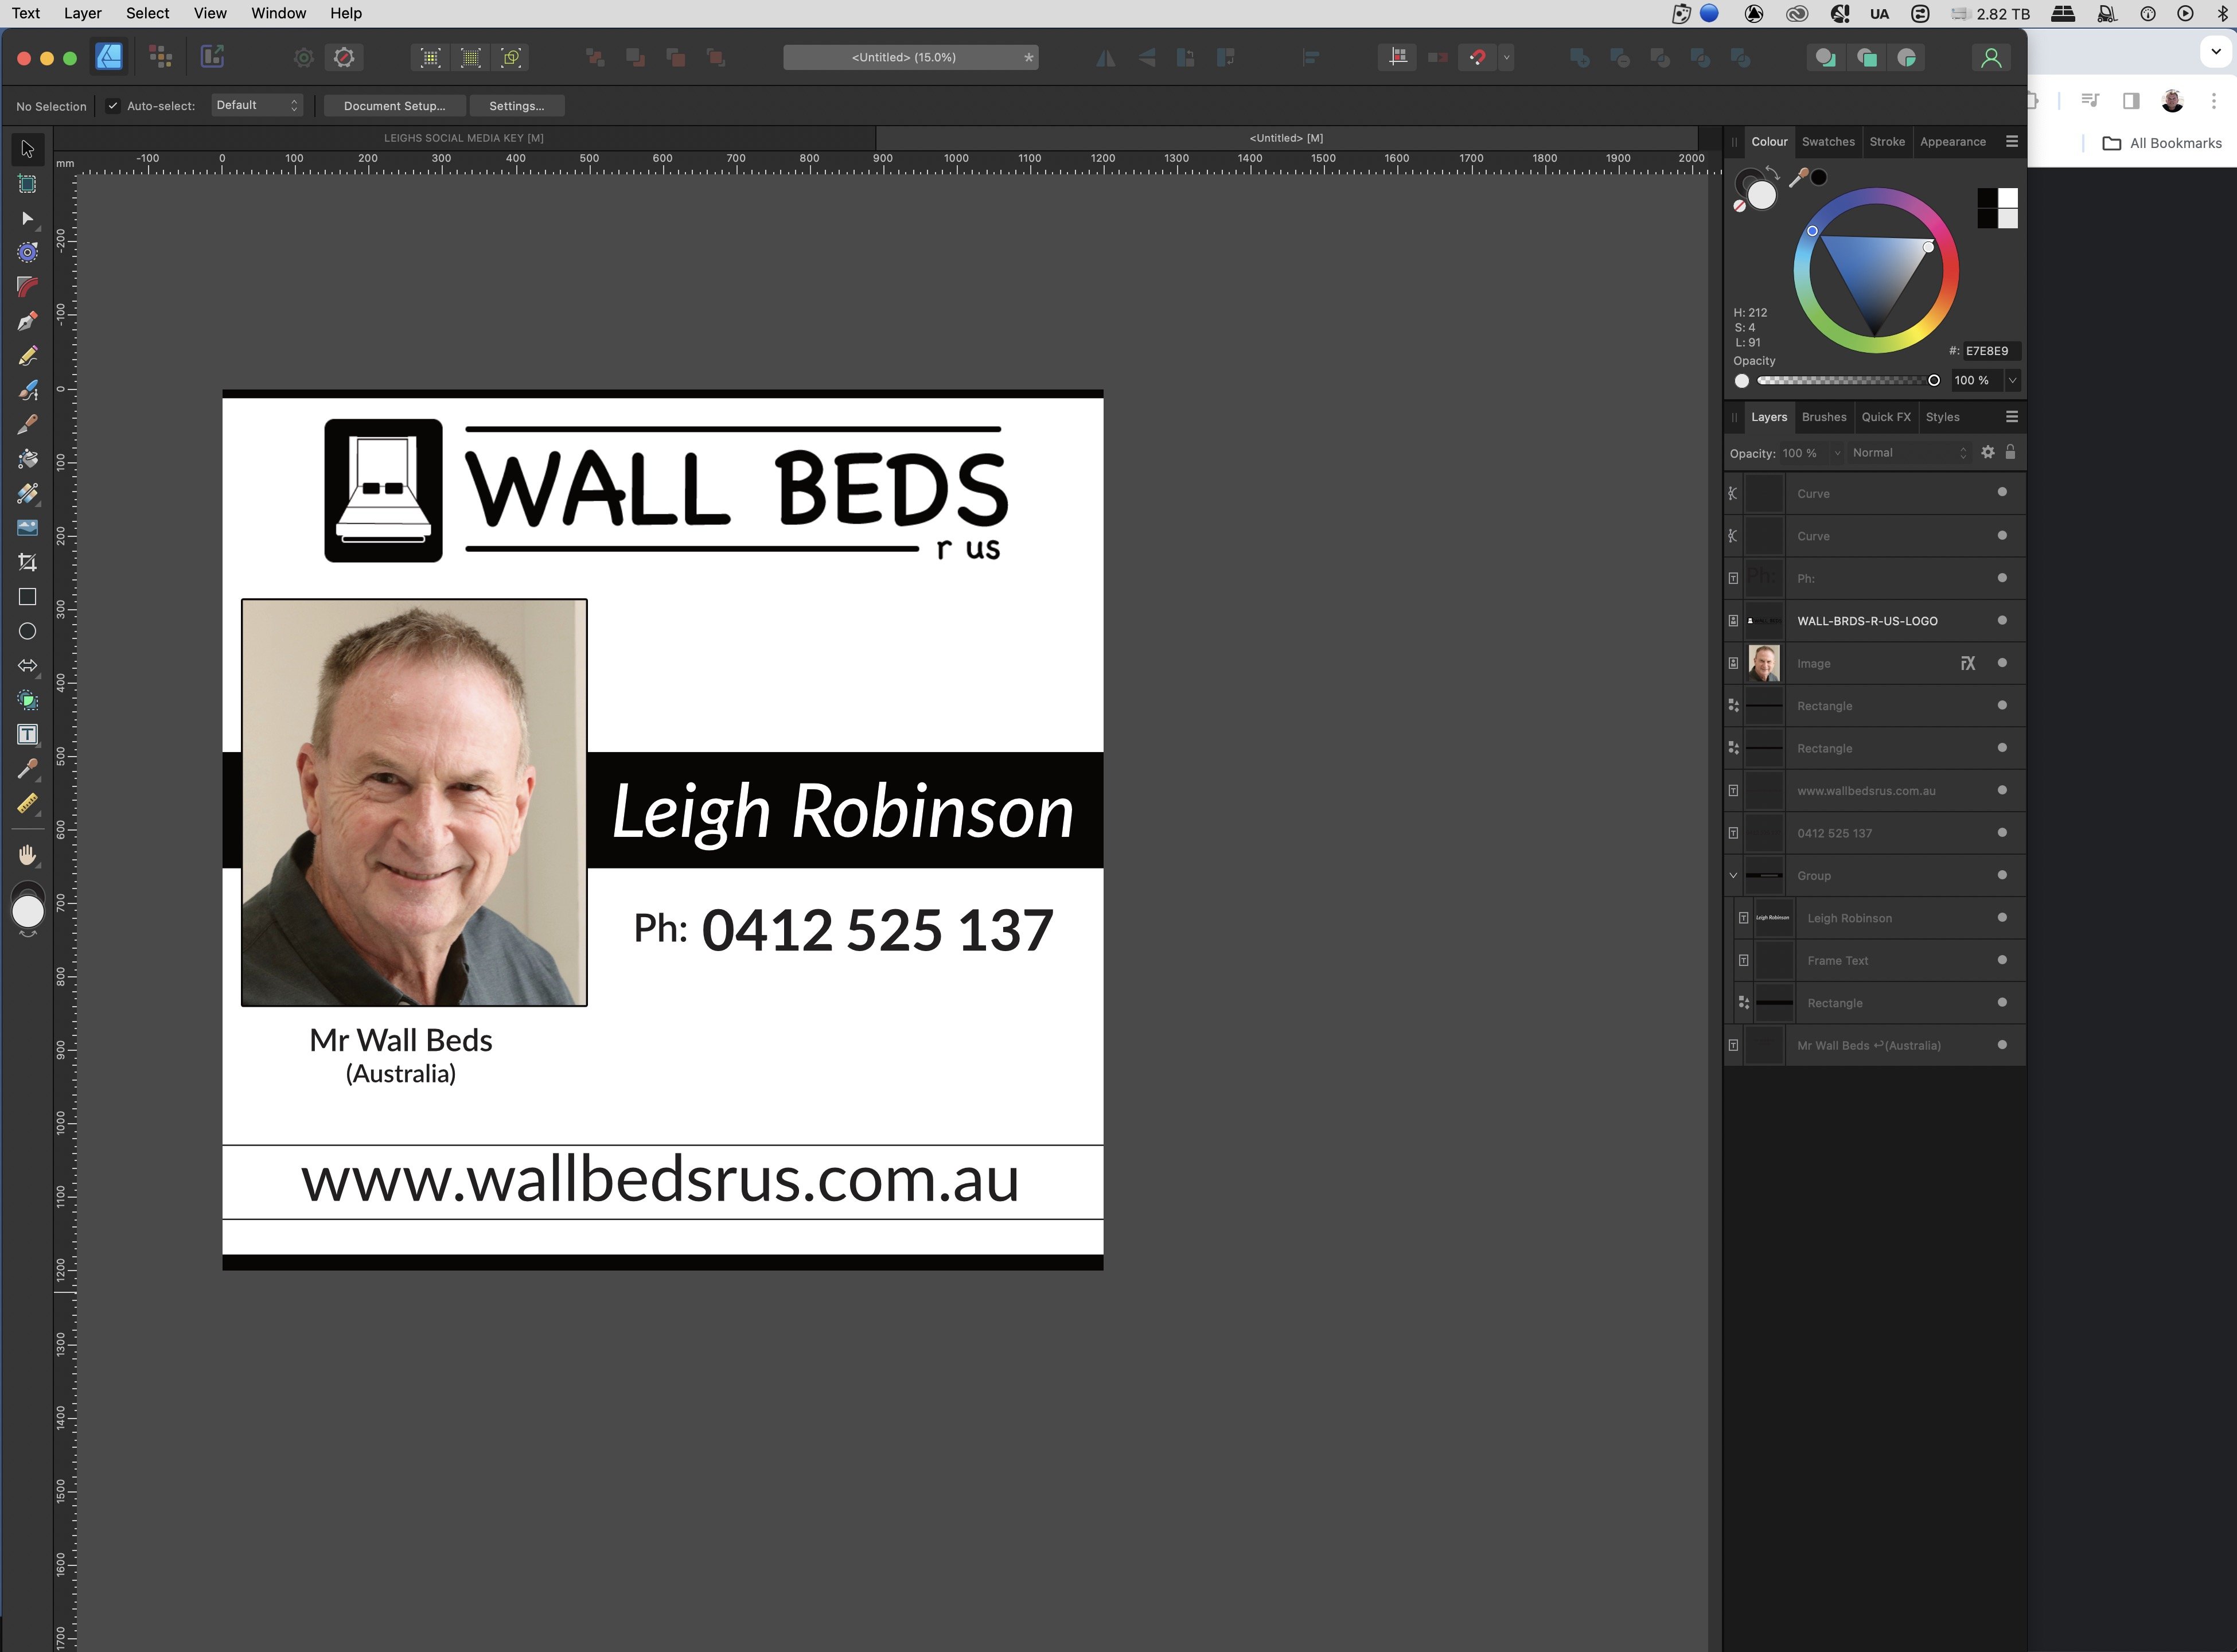Switch to Export Persona

(212, 57)
